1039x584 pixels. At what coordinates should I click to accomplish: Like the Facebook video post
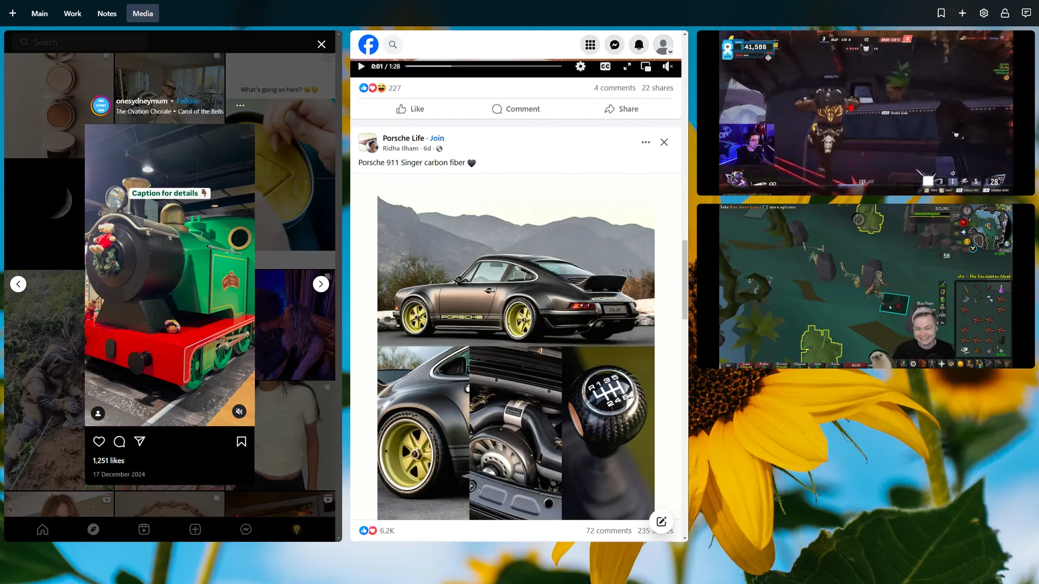click(410, 109)
